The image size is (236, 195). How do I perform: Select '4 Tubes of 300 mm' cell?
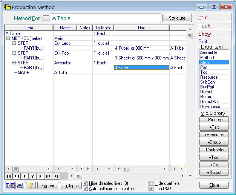pos(142,48)
